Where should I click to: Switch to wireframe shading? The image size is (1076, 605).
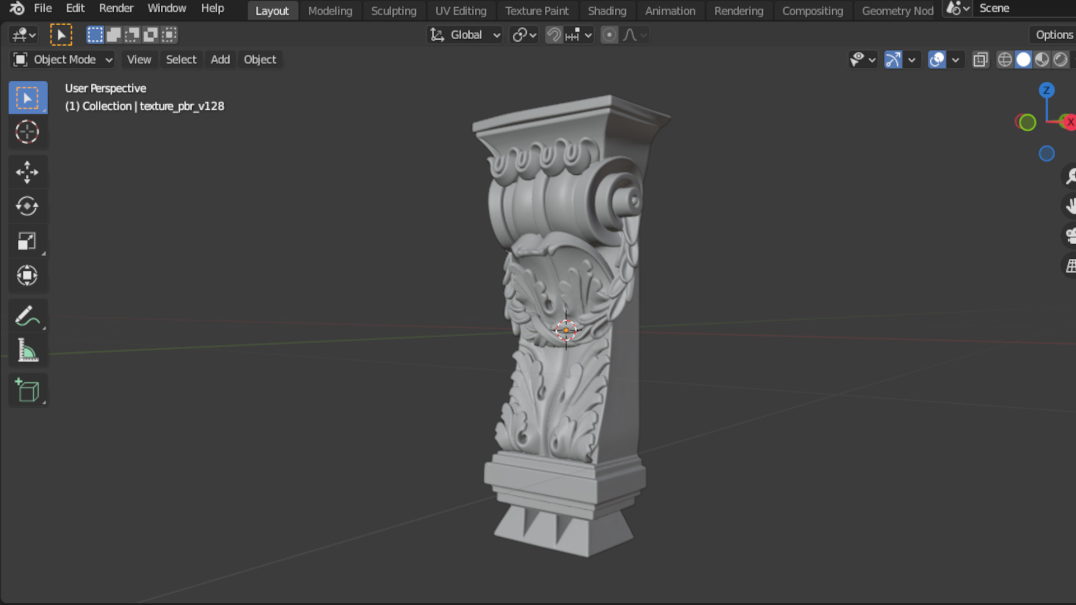1005,59
